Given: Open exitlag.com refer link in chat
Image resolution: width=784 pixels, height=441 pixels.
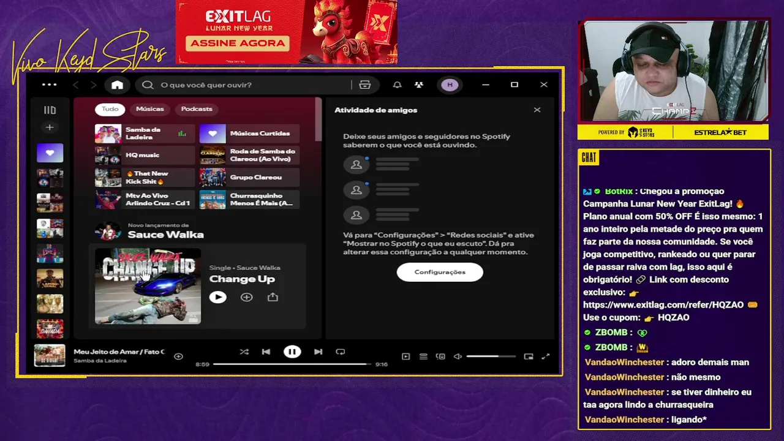Looking at the screenshot, I should point(663,304).
